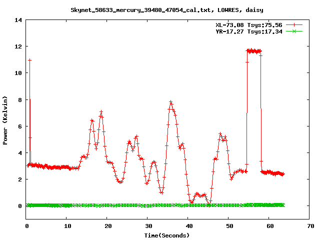The height and width of the screenshot is (240, 320).
Task: Click the x-axis tick label '60'
Action: [270, 226]
